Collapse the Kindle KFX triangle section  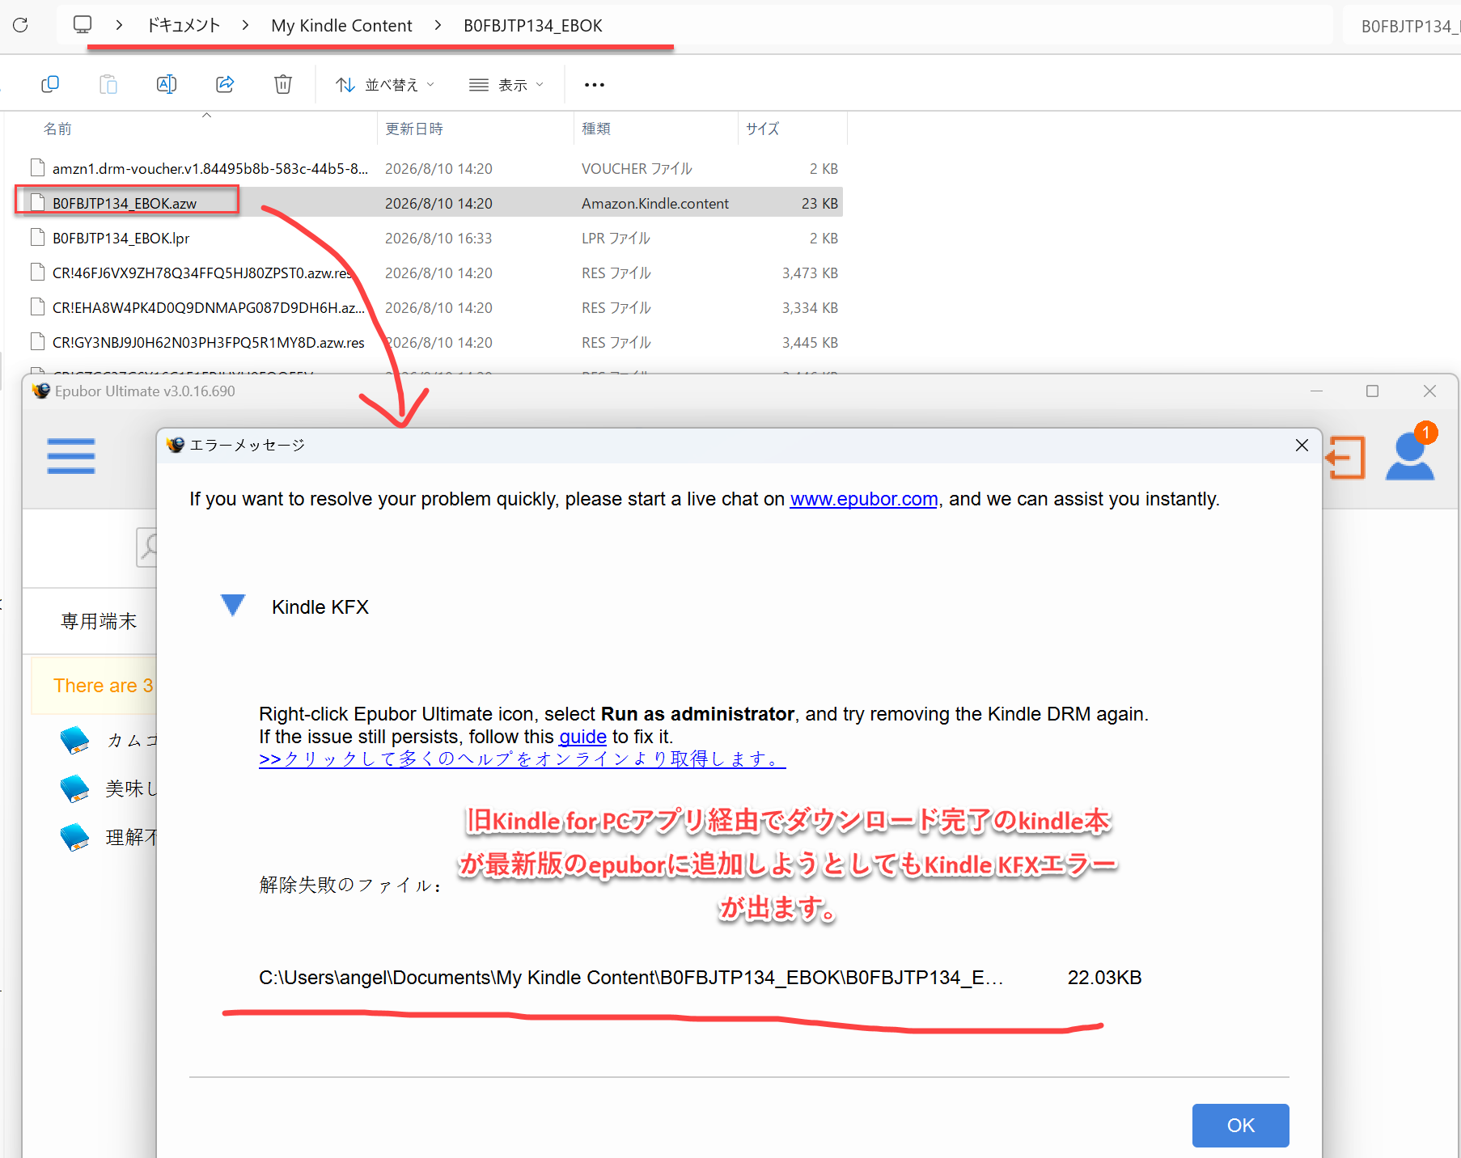coord(233,606)
